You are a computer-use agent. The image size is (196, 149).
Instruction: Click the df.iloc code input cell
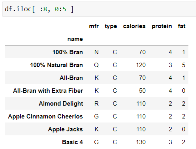tap(99, 9)
